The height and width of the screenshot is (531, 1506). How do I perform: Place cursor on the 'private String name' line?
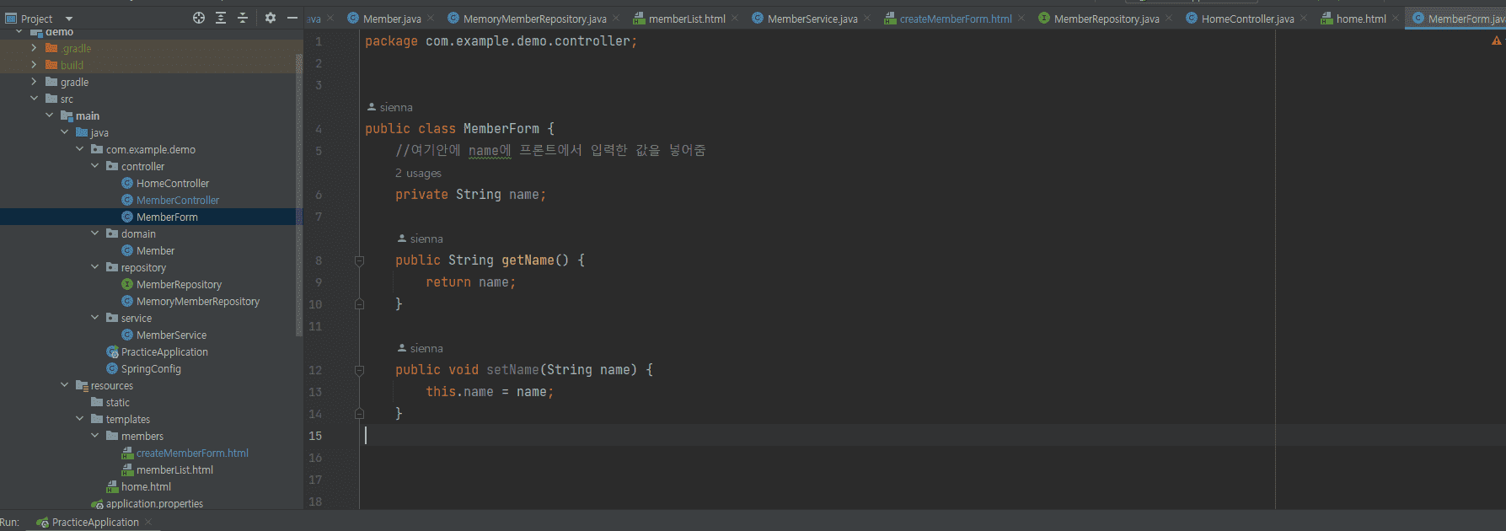coord(470,195)
